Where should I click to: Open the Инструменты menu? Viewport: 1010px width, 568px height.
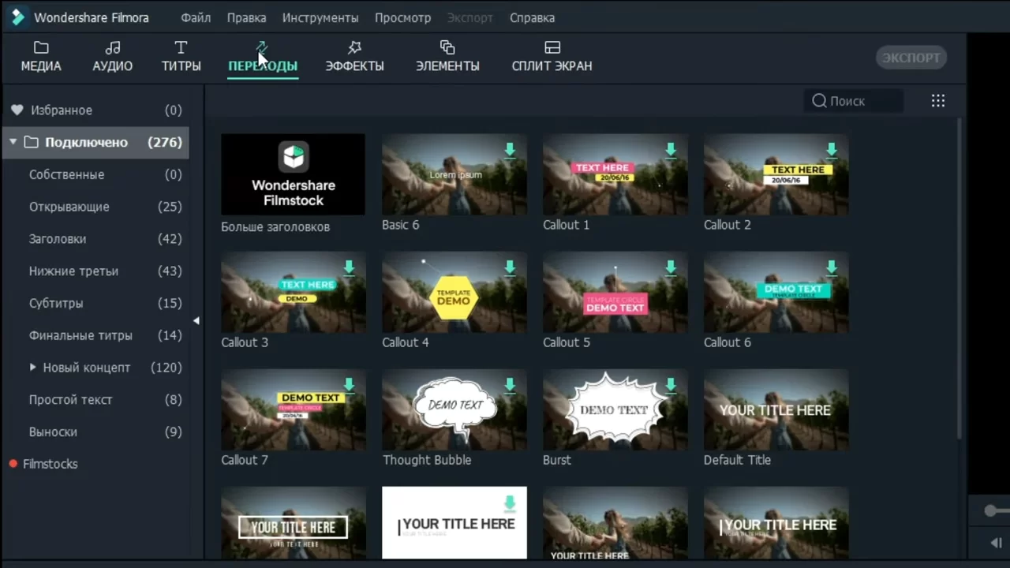(320, 17)
